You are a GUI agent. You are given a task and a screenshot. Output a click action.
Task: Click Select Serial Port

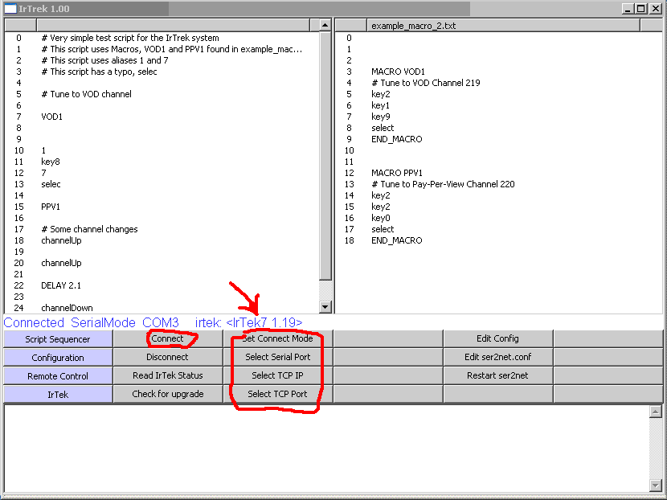pos(278,357)
